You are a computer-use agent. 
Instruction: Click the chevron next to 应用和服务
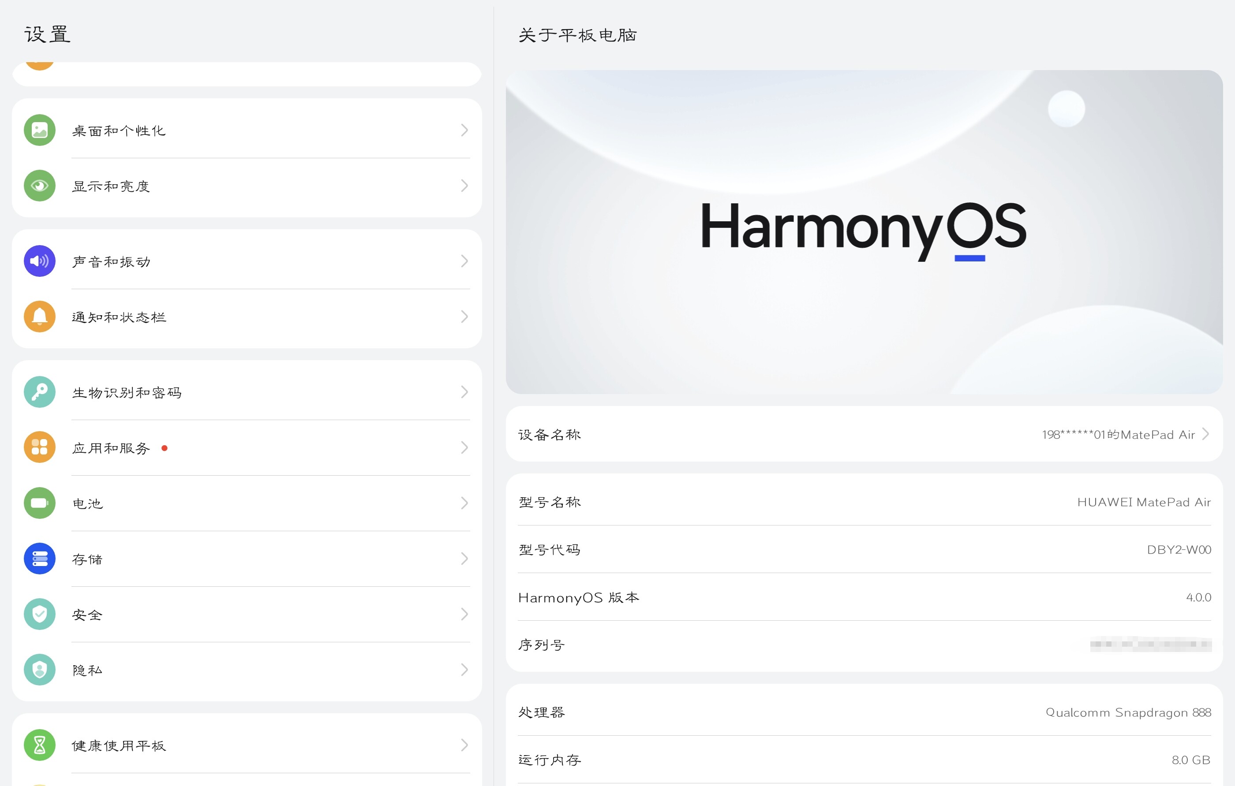(464, 447)
